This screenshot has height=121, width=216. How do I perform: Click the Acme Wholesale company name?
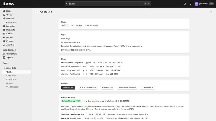pos(91,26)
